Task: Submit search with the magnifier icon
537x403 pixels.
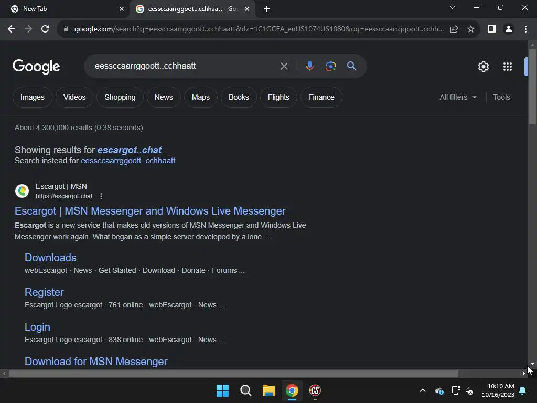Action: click(351, 66)
